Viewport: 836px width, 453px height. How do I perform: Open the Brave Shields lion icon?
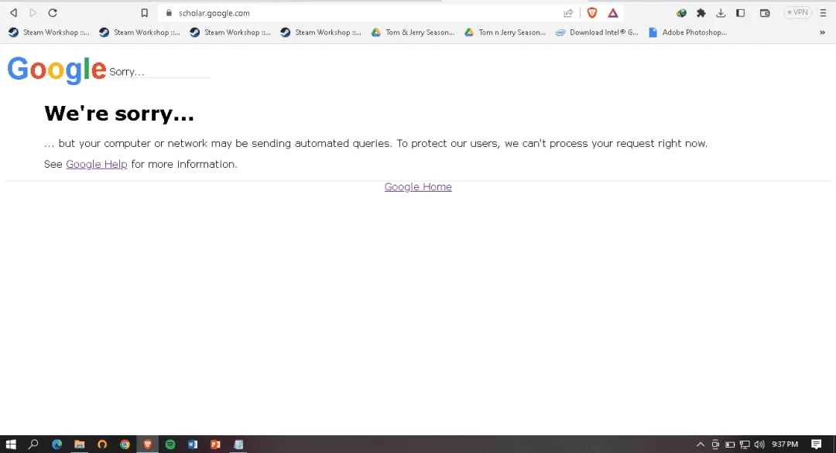pyautogui.click(x=592, y=13)
